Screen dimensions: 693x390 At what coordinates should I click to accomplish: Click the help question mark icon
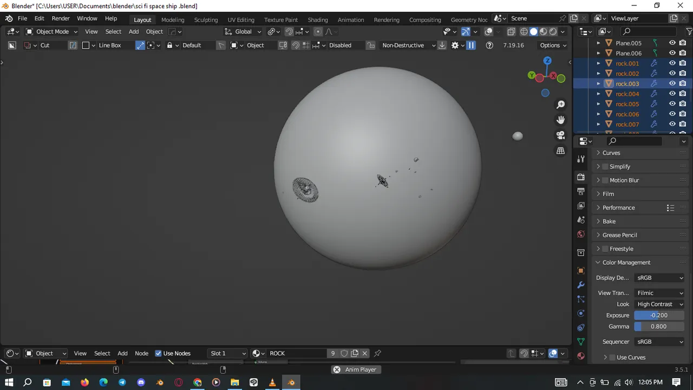(489, 45)
